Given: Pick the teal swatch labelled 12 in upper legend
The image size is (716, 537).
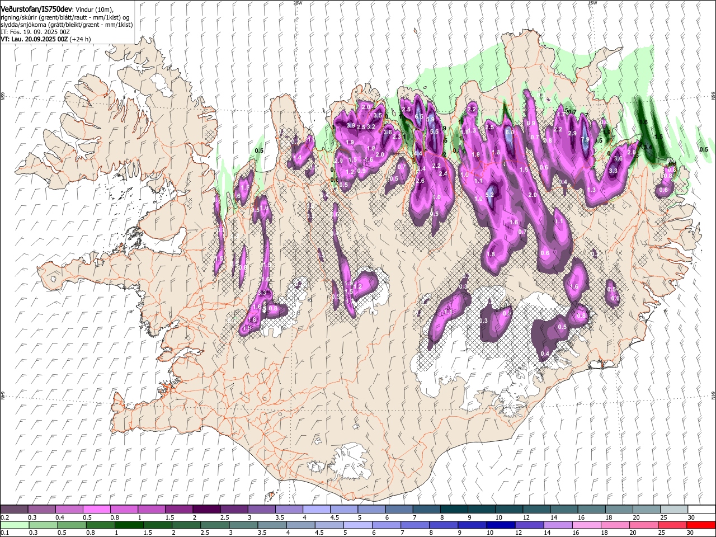Looking at the screenshot, I should coord(536,510).
